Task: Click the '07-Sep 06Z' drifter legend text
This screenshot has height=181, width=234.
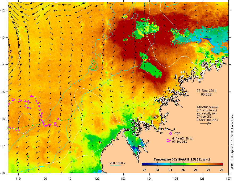Action: click(x=179, y=142)
